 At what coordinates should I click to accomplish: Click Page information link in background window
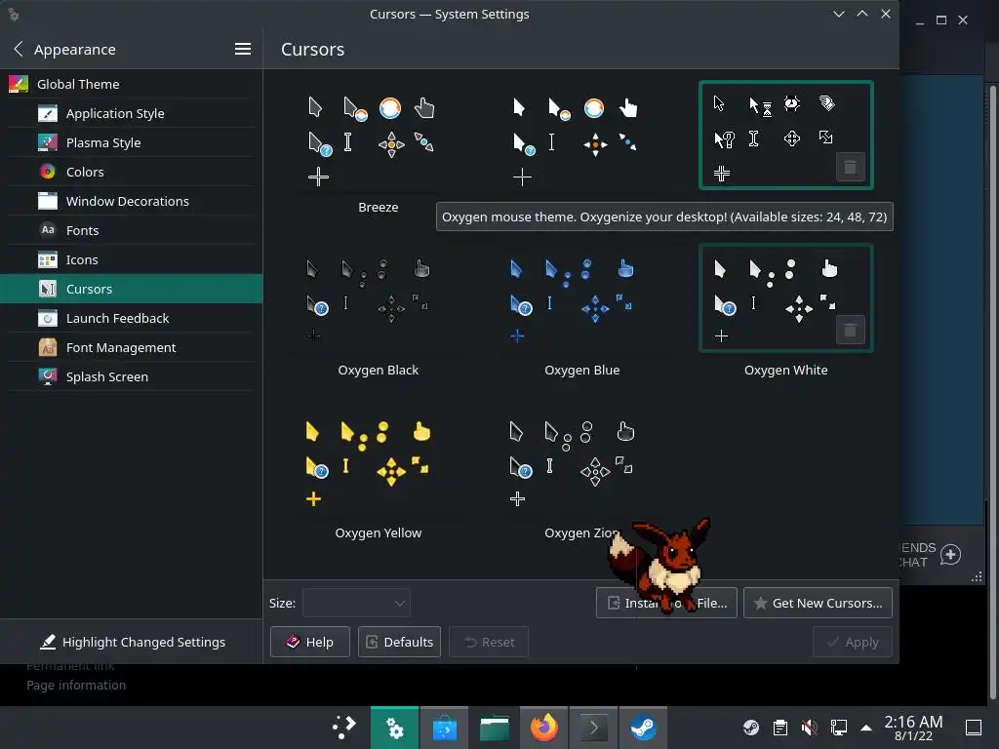coord(76,686)
